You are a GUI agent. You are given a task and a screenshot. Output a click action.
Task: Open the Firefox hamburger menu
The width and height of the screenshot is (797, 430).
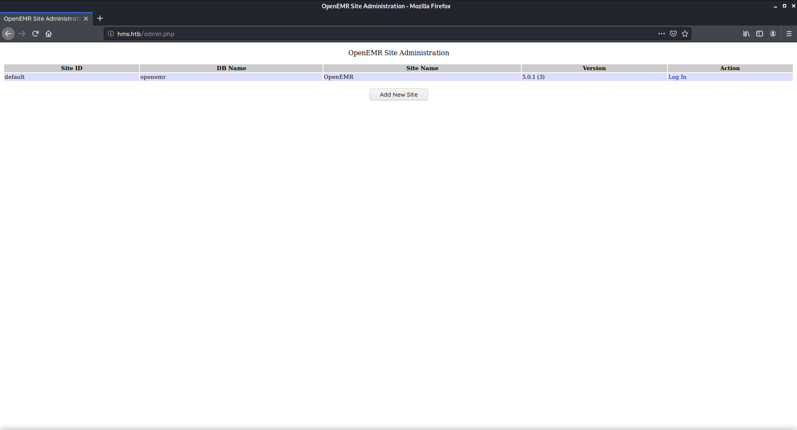[789, 34]
